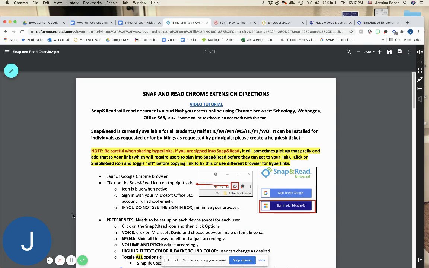
Task: Click the greyed text cursor icon in Snap&Read sidebar
Action: tap(420, 99)
